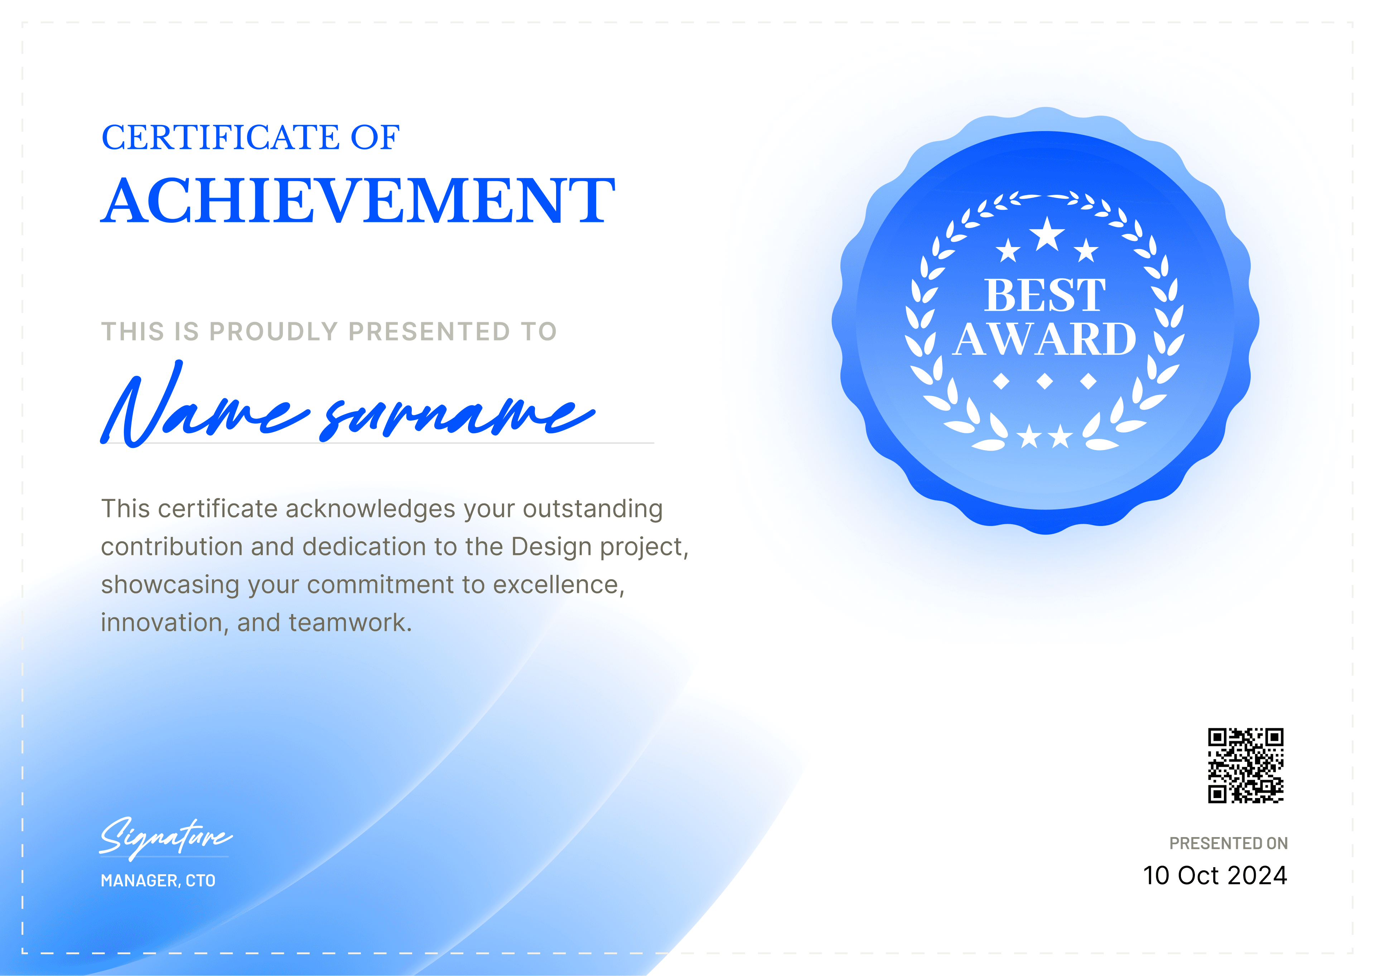
Task: Click the small star right of the large star
Action: 1086,251
